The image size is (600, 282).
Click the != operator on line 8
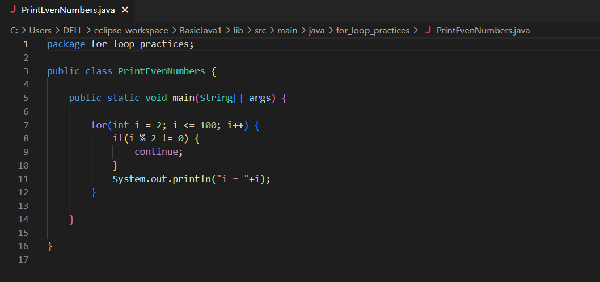167,138
